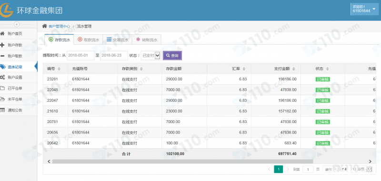
Task: Switch to 取款流水 tab
Action: point(88,39)
